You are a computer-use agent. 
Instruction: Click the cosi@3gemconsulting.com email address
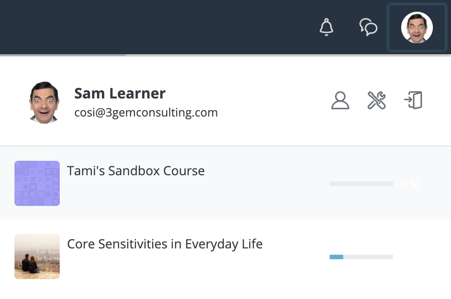[146, 112]
